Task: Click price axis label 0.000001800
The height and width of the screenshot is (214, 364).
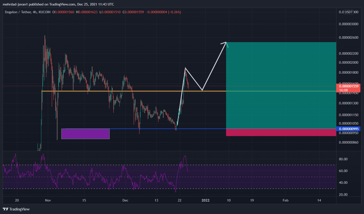Action: [349, 72]
